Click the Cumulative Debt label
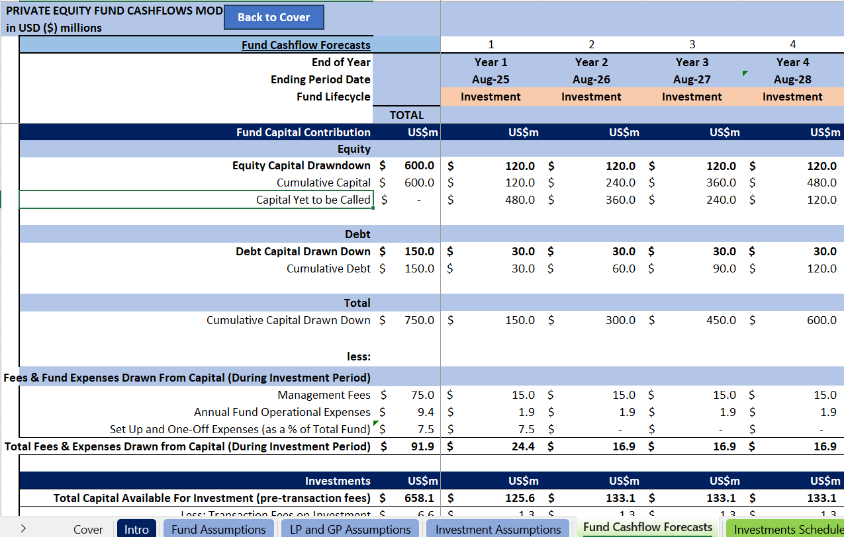Image resolution: width=844 pixels, height=537 pixels. coord(328,268)
